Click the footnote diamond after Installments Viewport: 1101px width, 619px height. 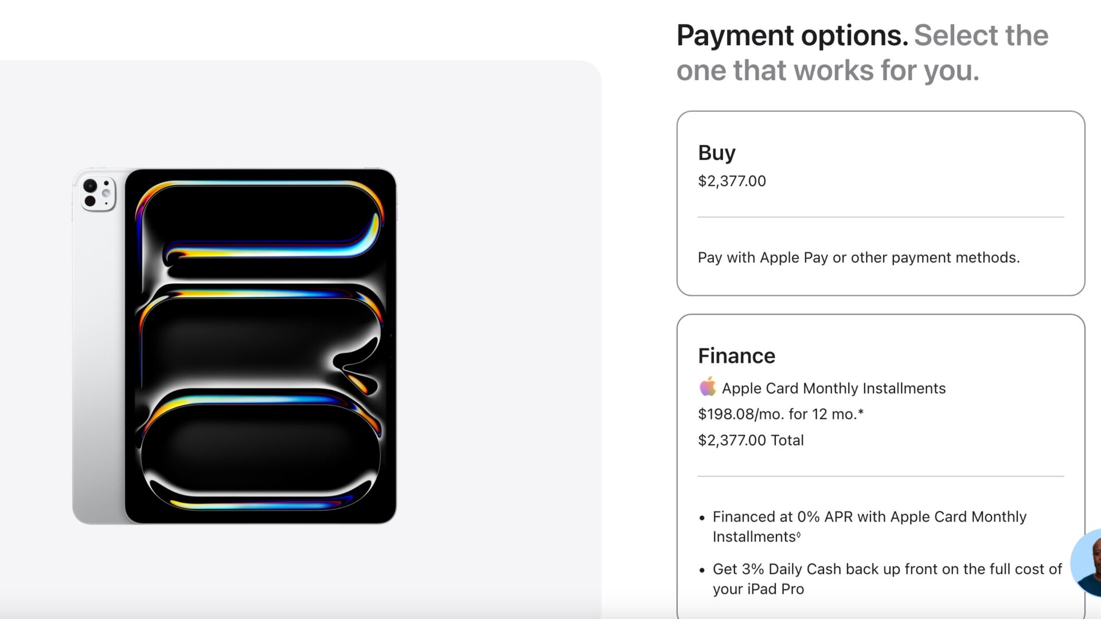(799, 535)
